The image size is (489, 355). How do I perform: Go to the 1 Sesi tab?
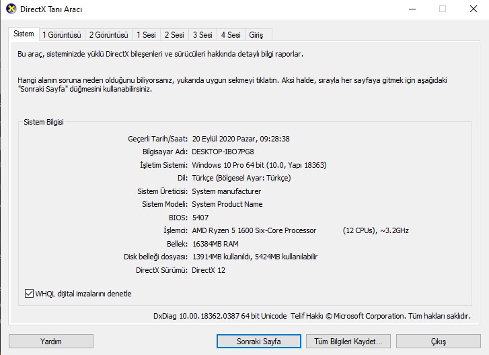(x=146, y=35)
